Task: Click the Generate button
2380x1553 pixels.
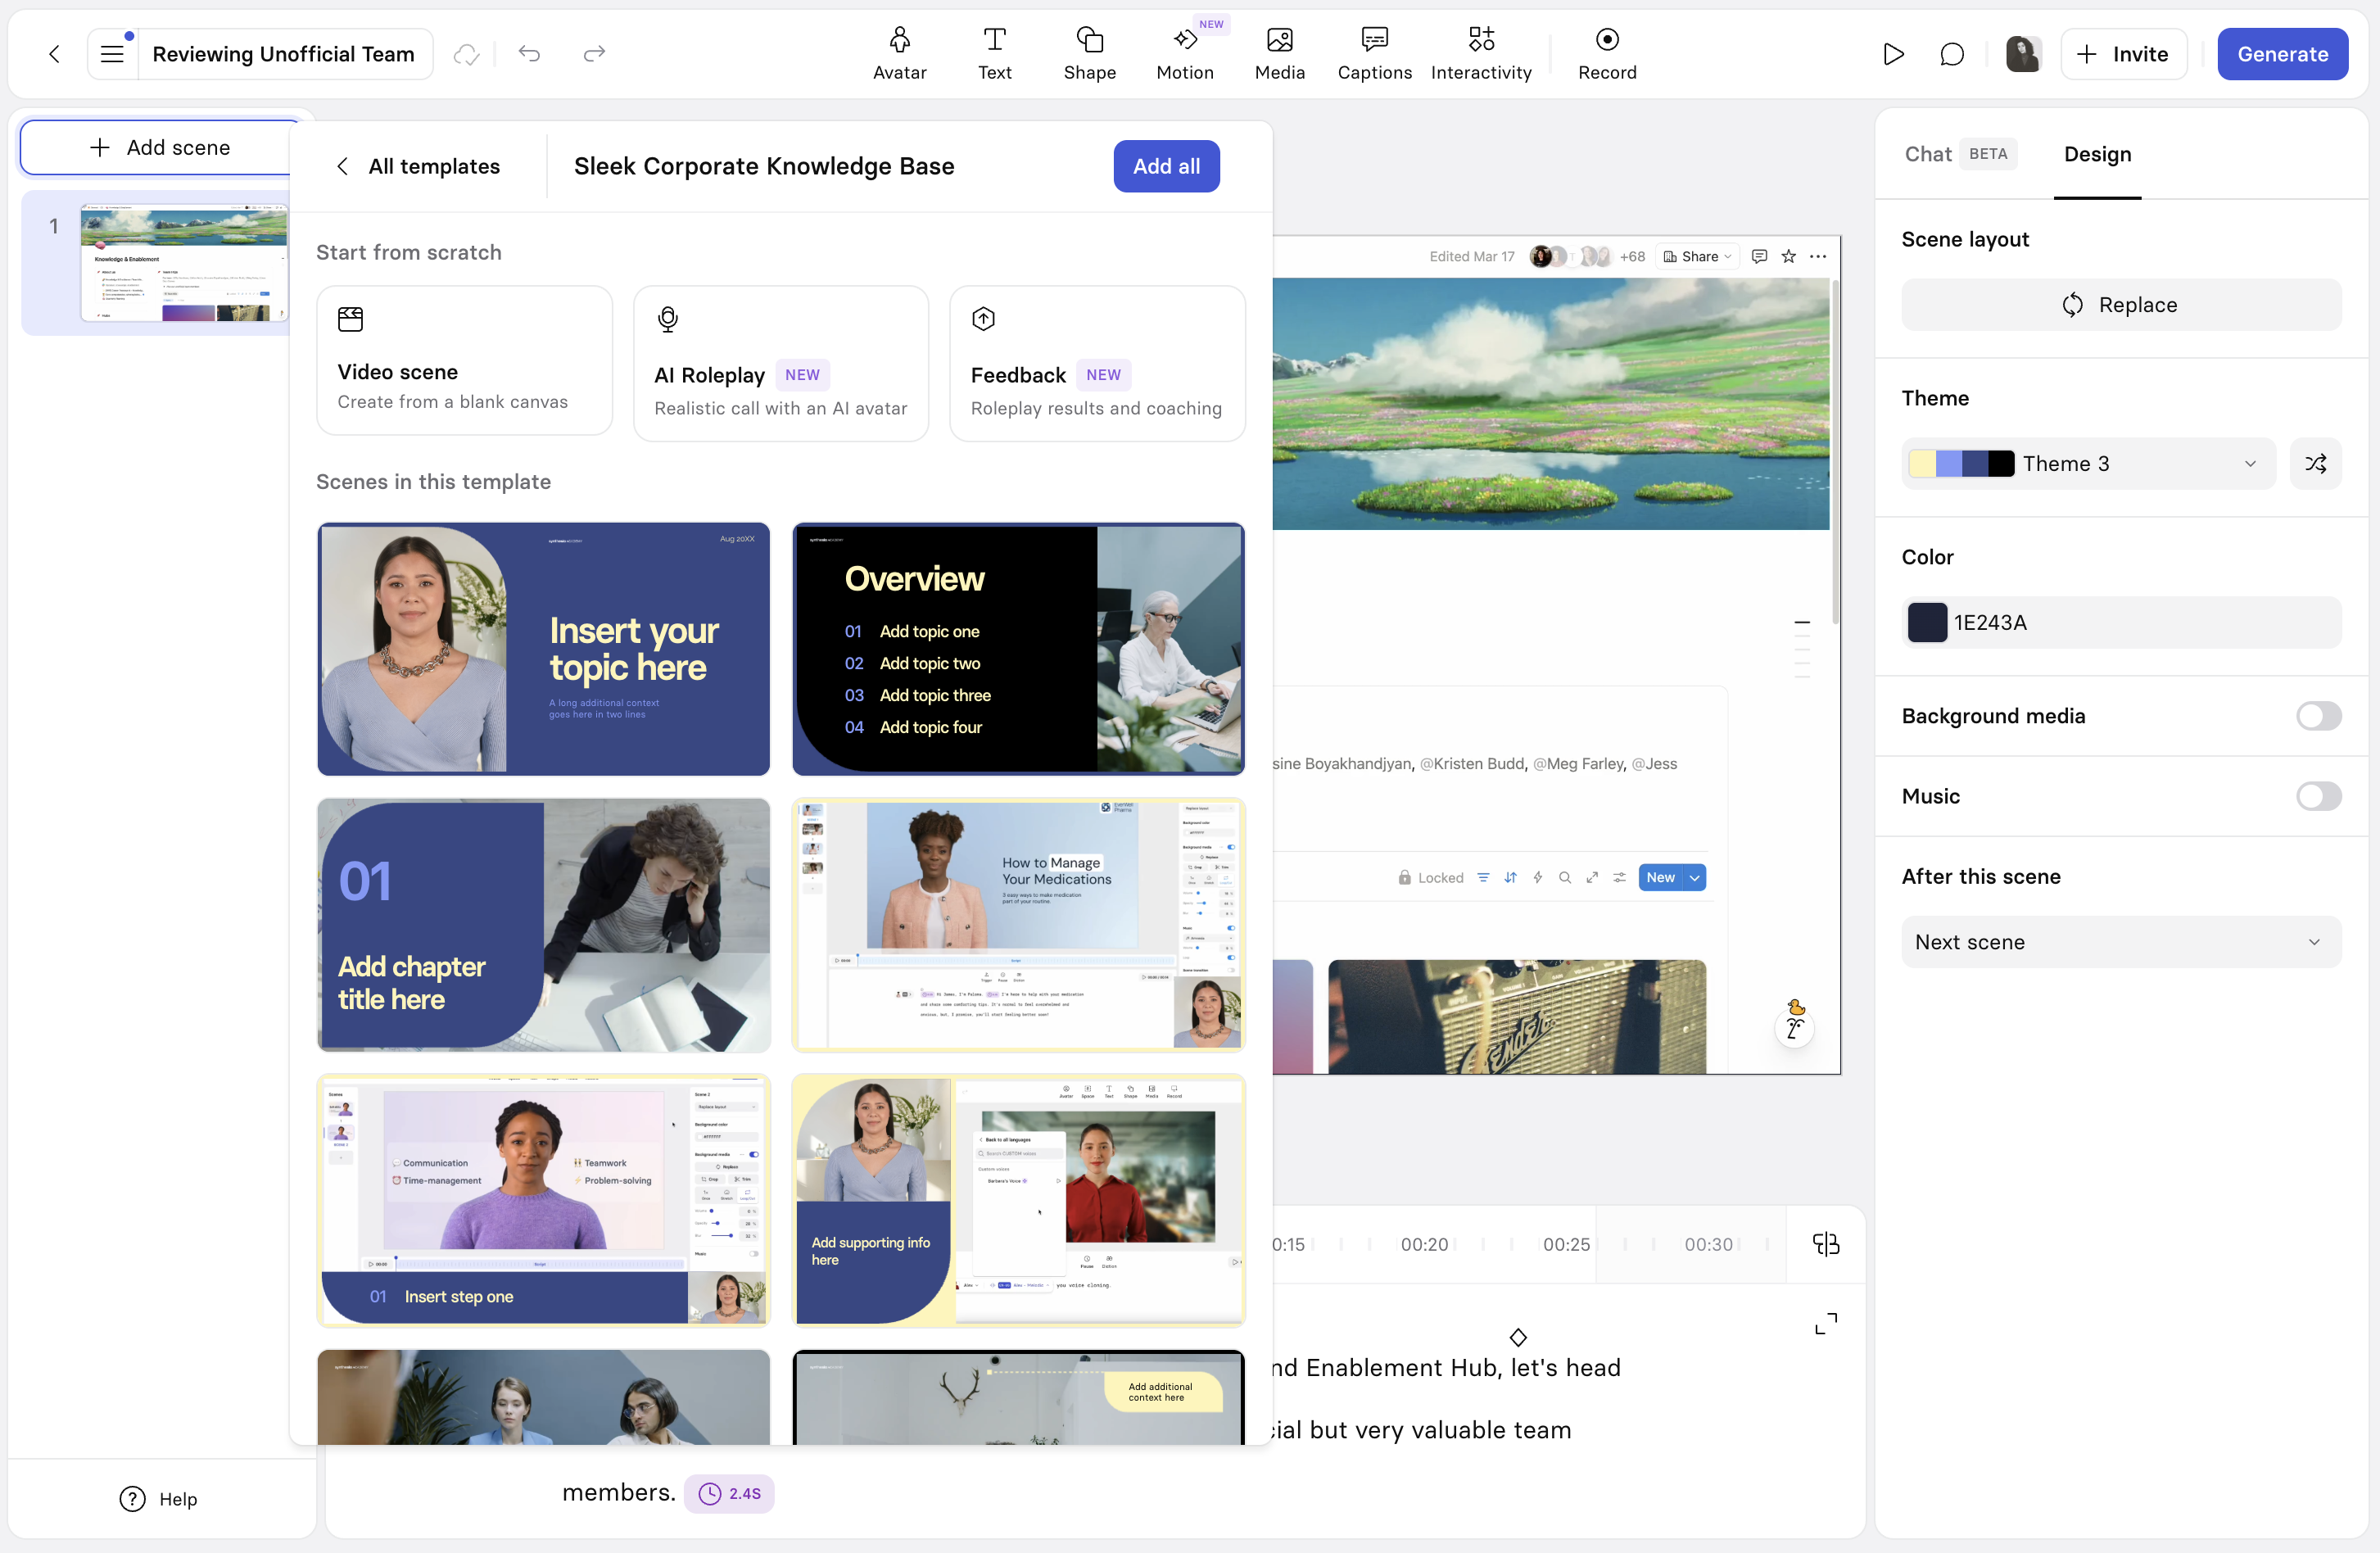Action: 2282,54
